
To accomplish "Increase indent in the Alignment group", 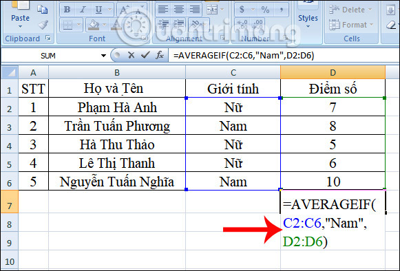I will pos(178,25).
